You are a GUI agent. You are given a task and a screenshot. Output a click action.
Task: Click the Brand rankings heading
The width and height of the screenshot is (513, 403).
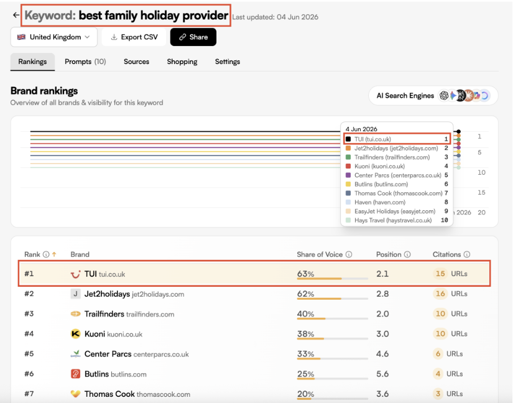44,91
